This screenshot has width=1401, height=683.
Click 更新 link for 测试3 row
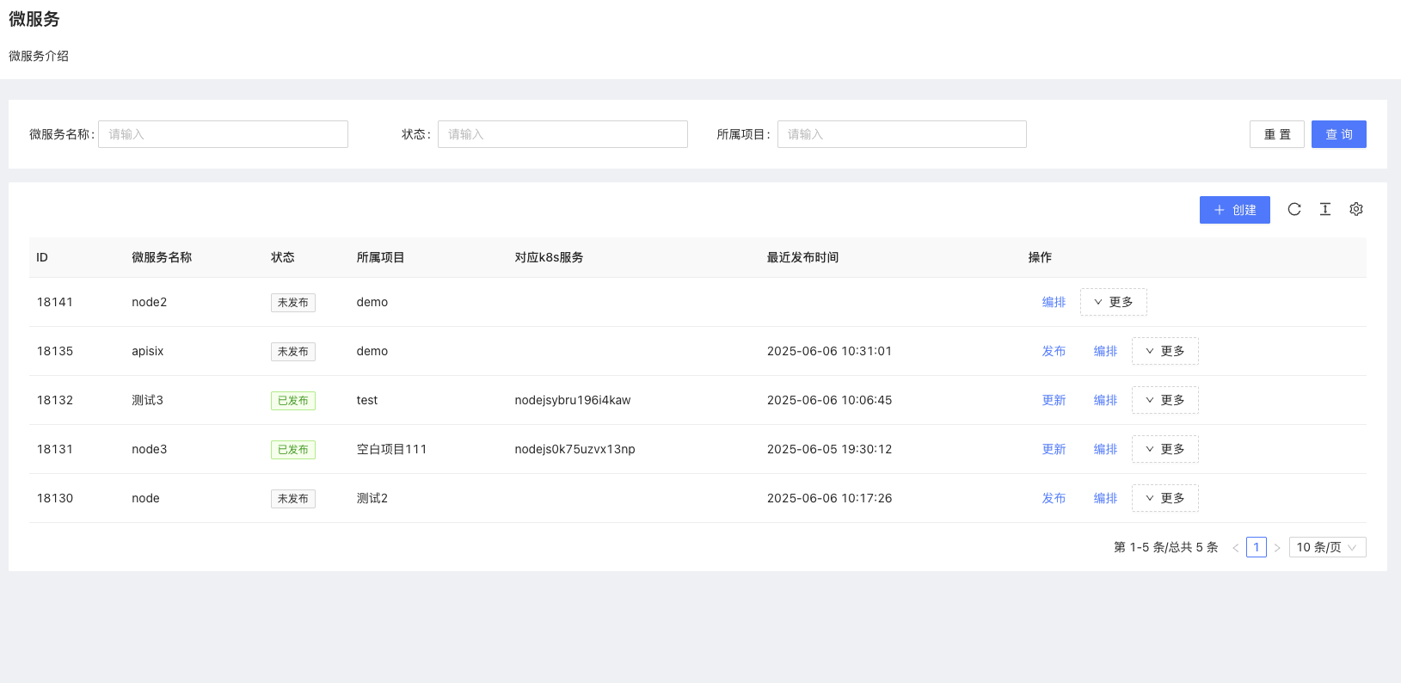click(x=1054, y=400)
